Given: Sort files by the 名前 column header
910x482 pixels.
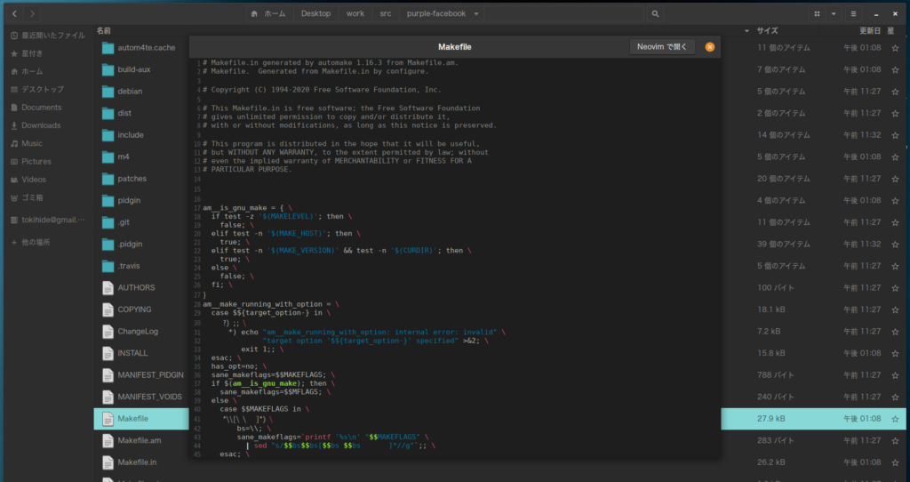Looking at the screenshot, I should point(104,30).
